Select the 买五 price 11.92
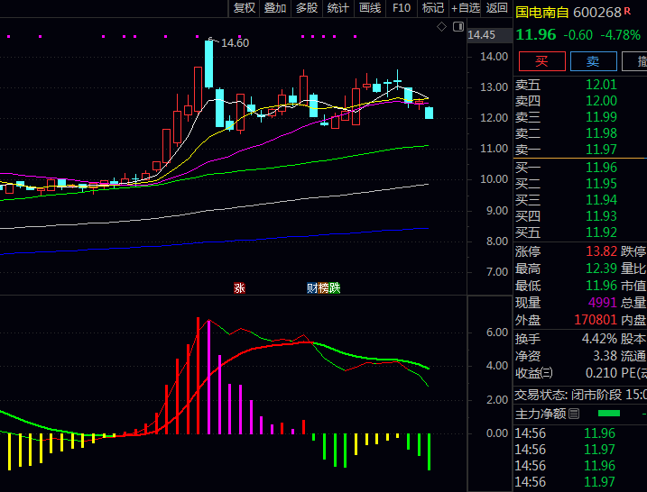Screen dimensions: 647x492 pyautogui.click(x=601, y=232)
